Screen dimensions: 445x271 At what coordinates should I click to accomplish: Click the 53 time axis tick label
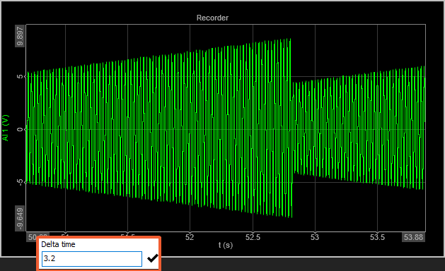[x=315, y=237]
